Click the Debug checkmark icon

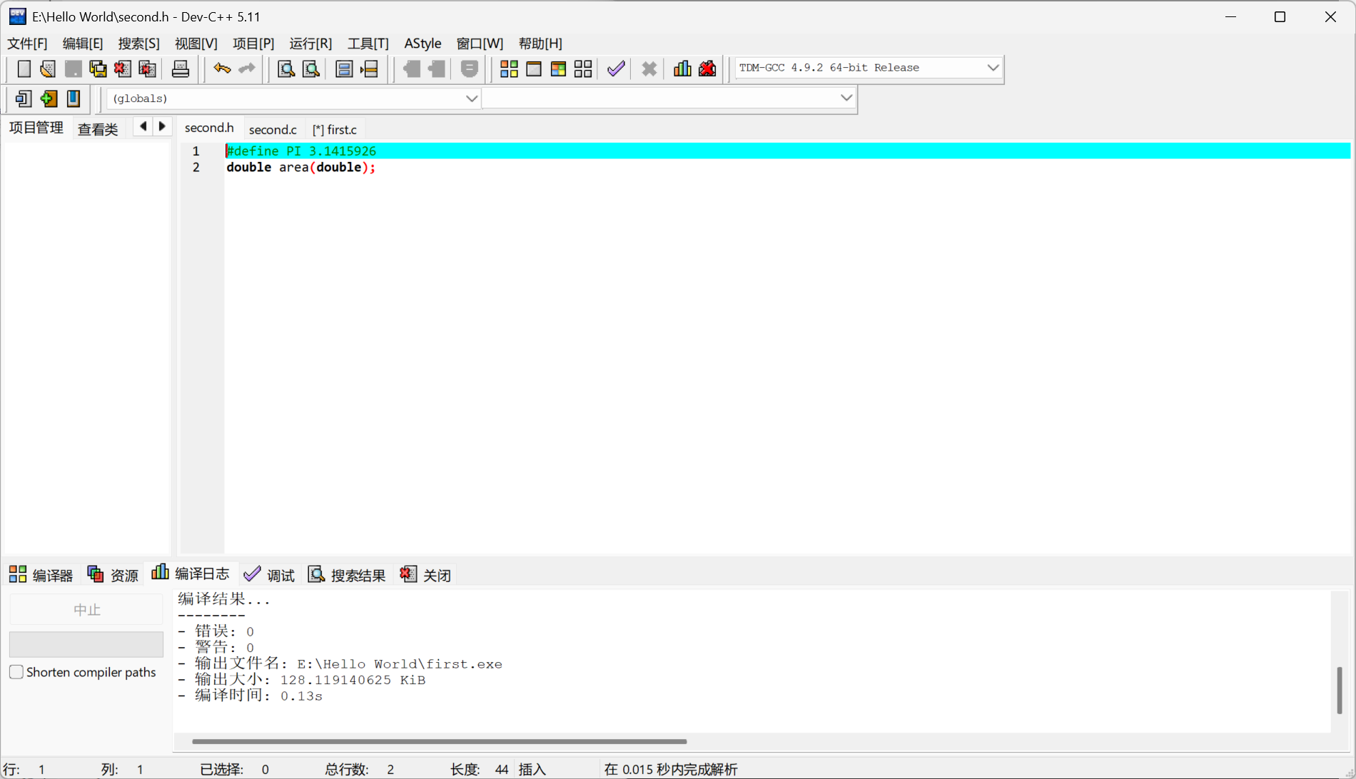pyautogui.click(x=616, y=68)
